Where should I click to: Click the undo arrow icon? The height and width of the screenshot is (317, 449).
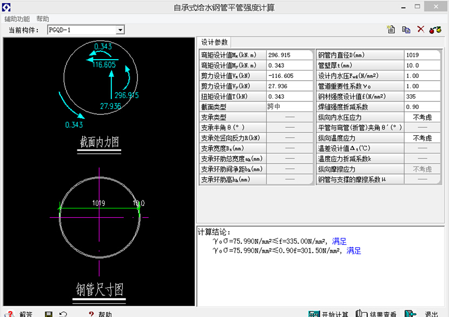pyautogui.click(x=63, y=314)
